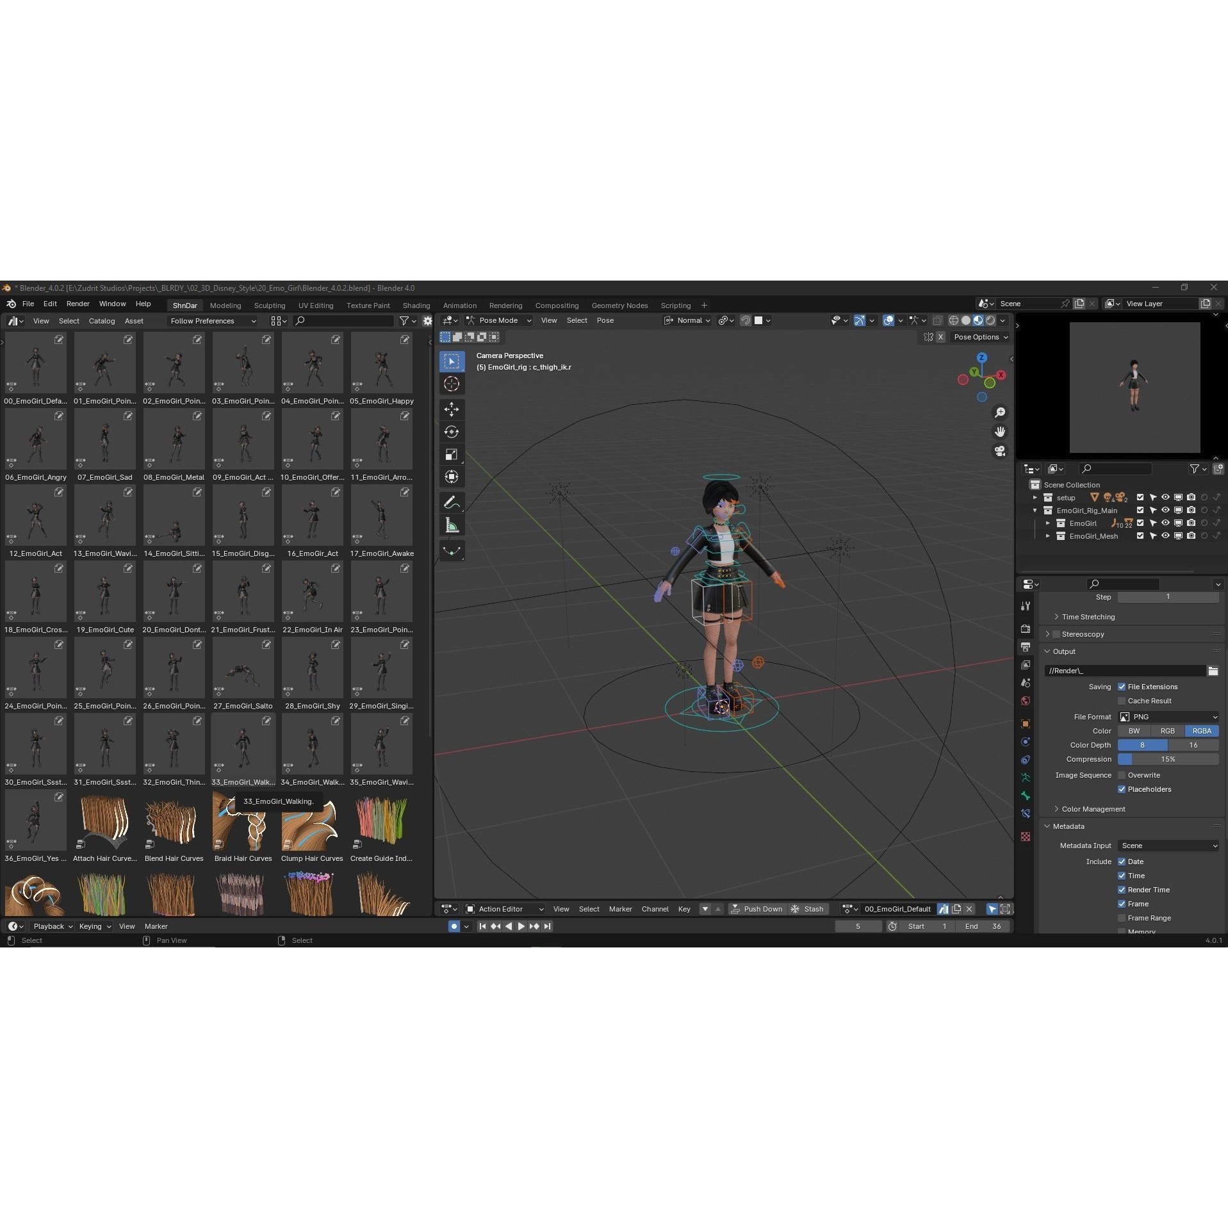
Task: Select the 05_EmoGirl_Happy pose thumbnail
Action: (x=381, y=362)
